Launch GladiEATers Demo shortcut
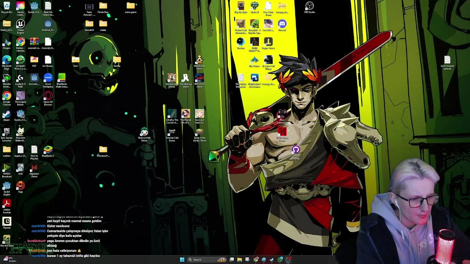Viewport: 470px width, 264px height. tap(199, 62)
